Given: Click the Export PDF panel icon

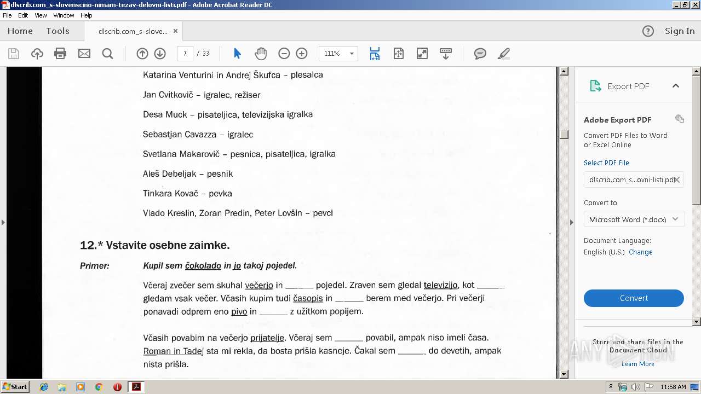Looking at the screenshot, I should pos(595,86).
